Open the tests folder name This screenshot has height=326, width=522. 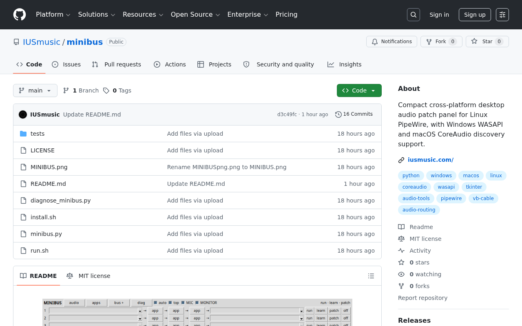tap(38, 134)
